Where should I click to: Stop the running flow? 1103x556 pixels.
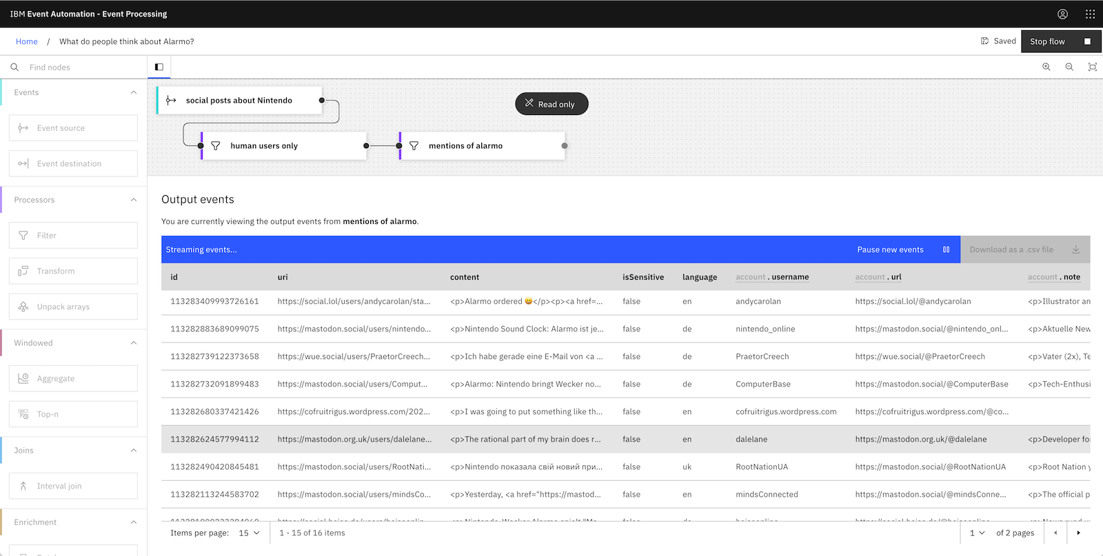click(1060, 41)
